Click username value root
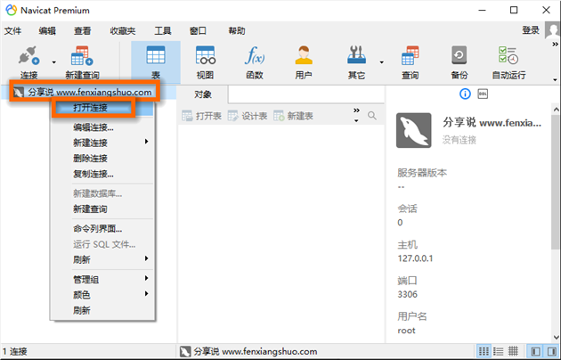 coord(406,331)
